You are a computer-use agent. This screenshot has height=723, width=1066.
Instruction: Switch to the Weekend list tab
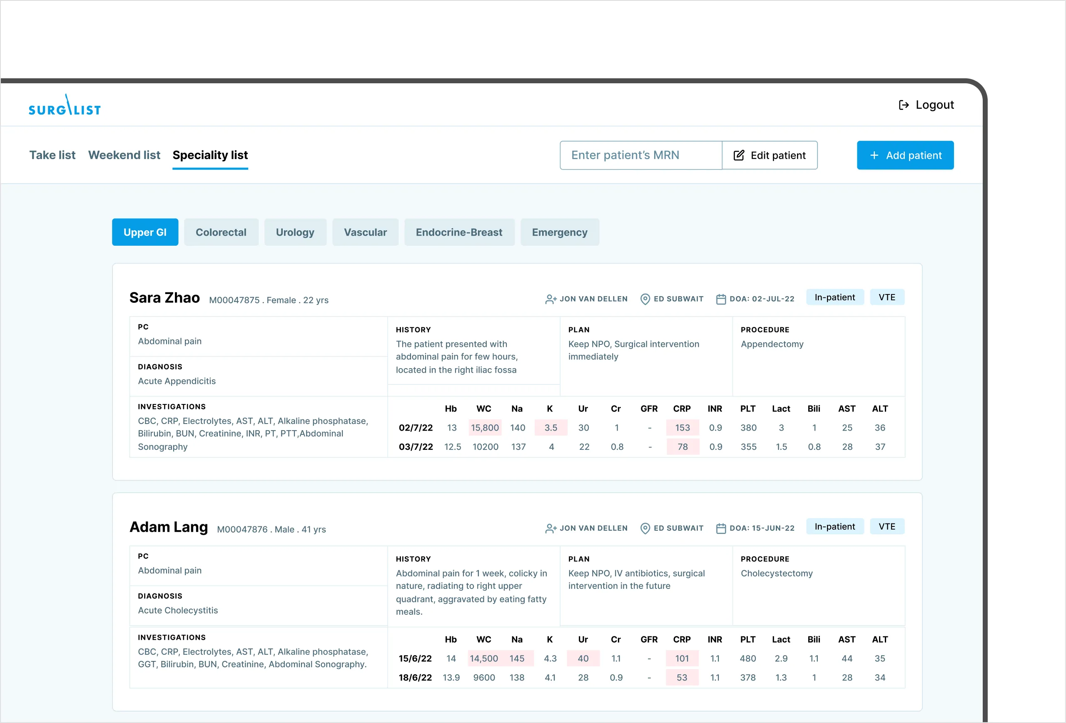[124, 155]
